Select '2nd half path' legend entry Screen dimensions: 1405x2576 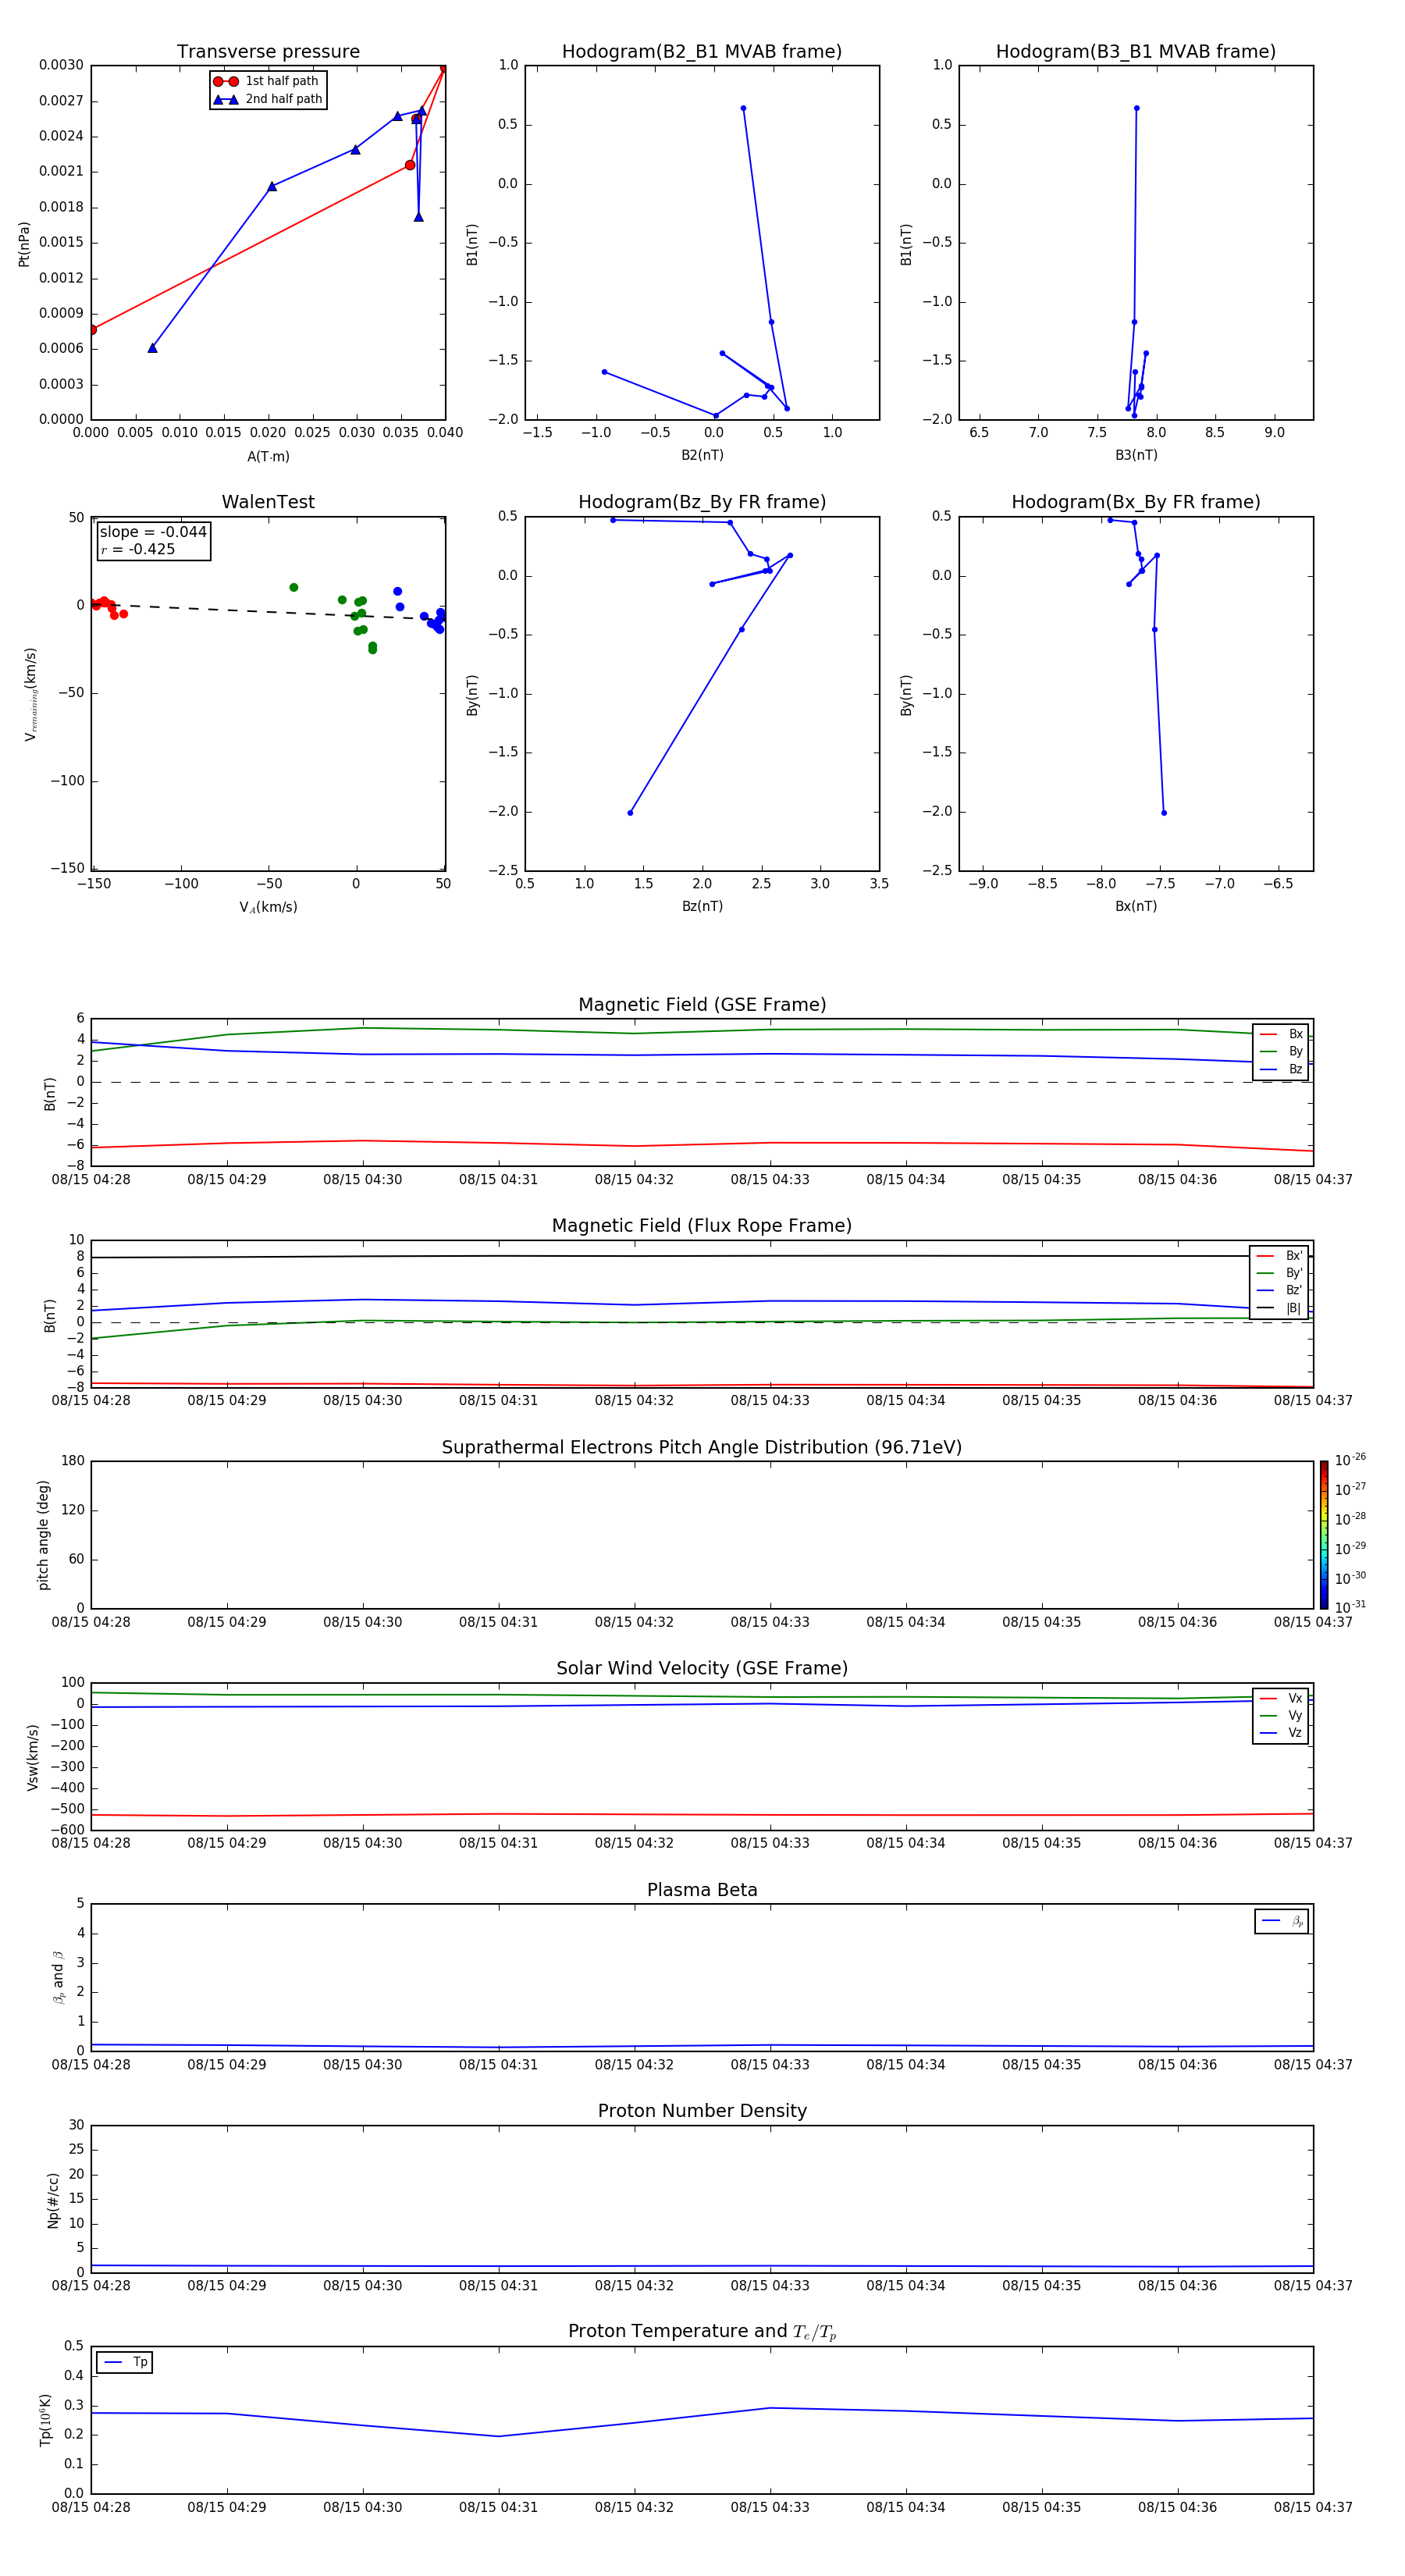267,99
